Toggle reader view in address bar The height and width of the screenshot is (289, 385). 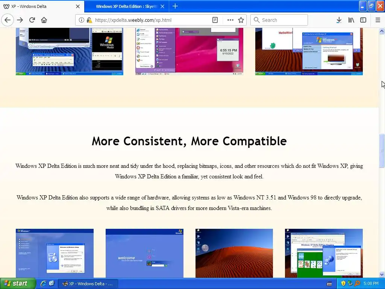[x=215, y=20]
